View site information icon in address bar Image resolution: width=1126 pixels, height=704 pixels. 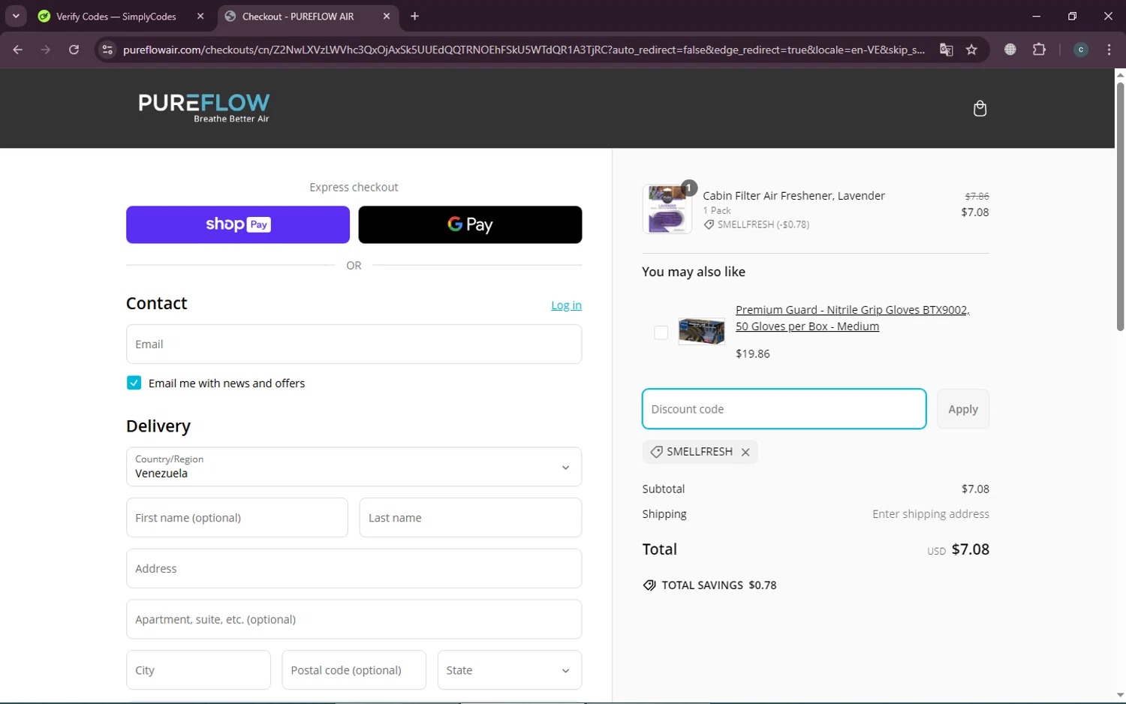click(107, 50)
